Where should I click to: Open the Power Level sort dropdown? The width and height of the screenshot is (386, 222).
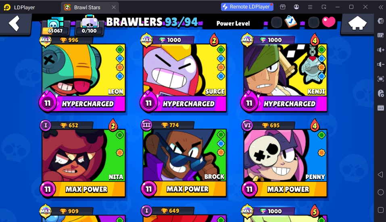pos(233,23)
